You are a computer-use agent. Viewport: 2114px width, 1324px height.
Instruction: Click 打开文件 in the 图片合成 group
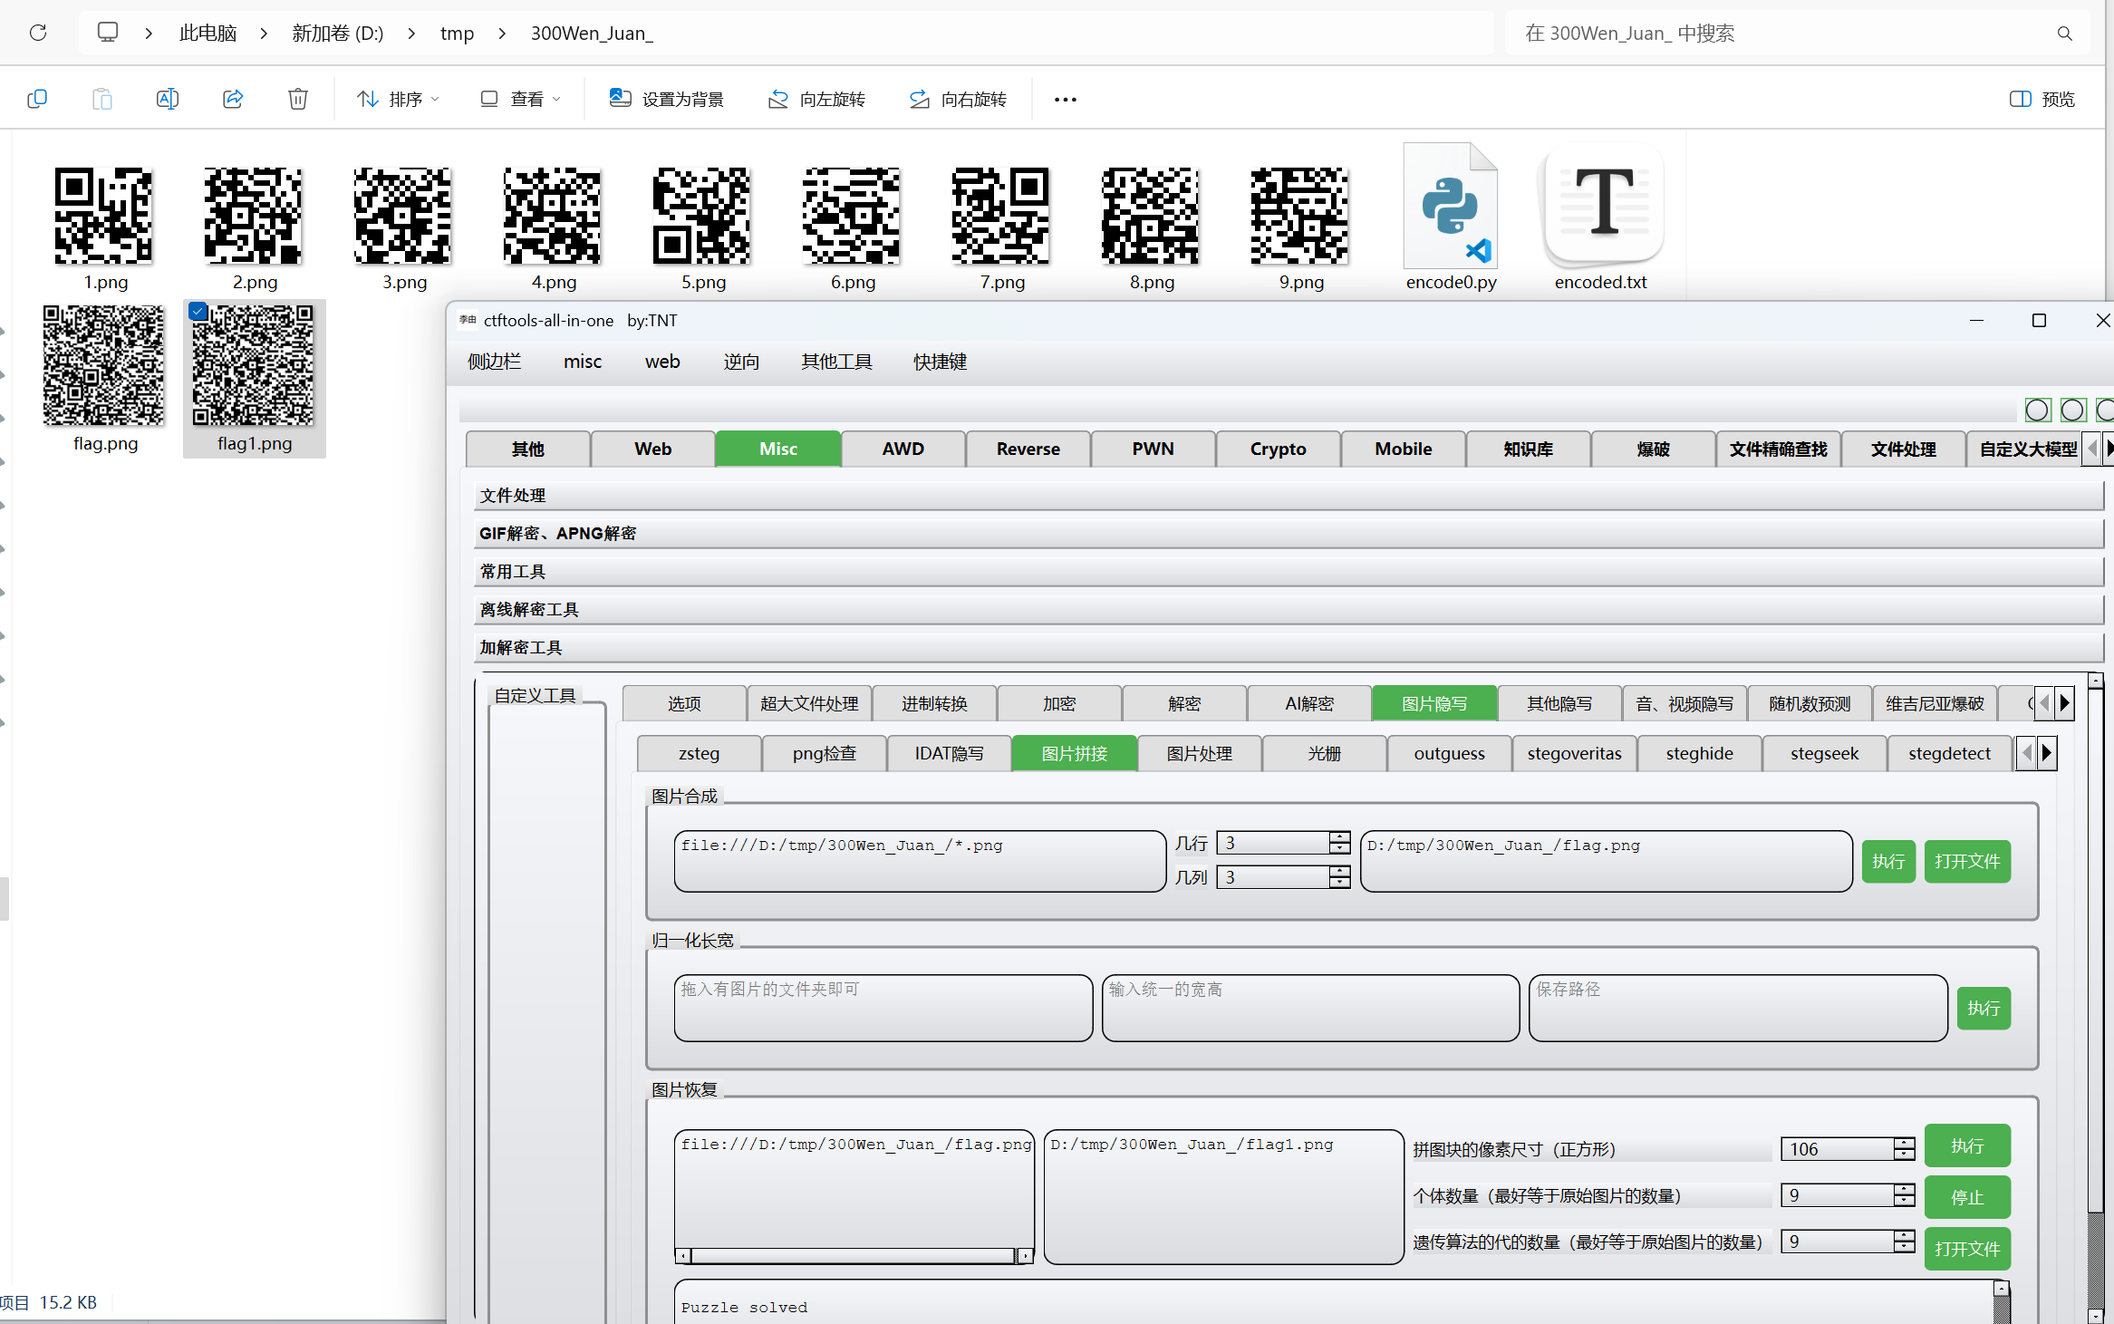1967,861
